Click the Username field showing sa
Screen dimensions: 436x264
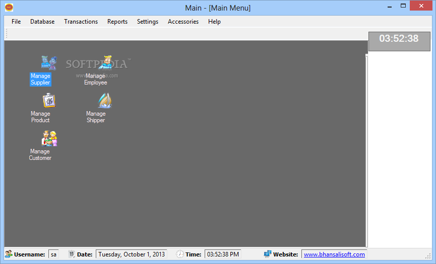pyautogui.click(x=53, y=254)
